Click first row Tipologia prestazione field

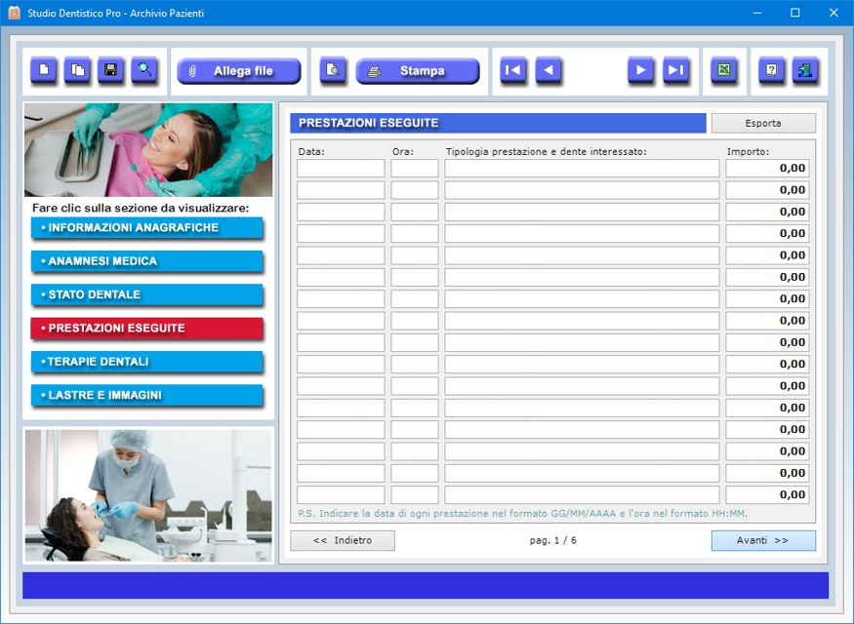[x=582, y=168]
